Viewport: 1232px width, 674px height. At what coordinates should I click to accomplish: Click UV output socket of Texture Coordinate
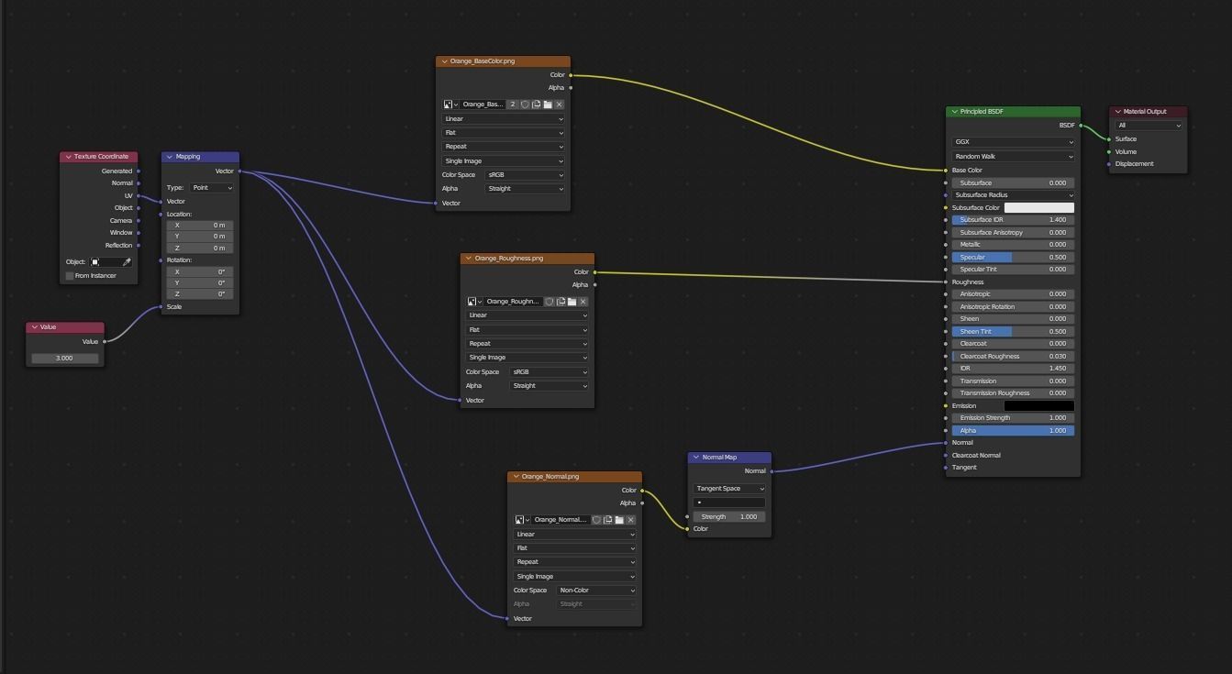[x=139, y=196]
